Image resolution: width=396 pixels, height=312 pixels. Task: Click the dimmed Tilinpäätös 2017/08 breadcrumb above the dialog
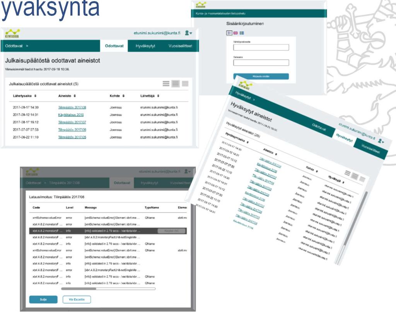(65, 183)
